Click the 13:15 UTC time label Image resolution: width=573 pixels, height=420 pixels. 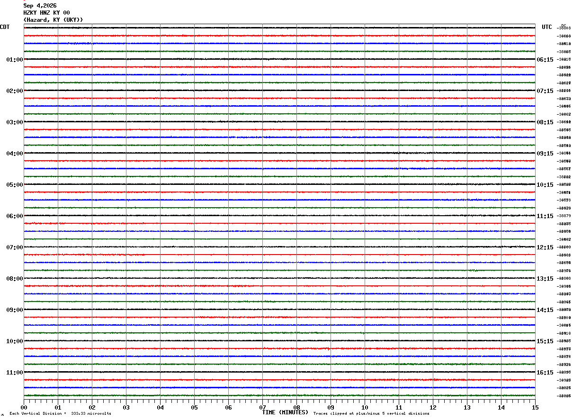545,279
